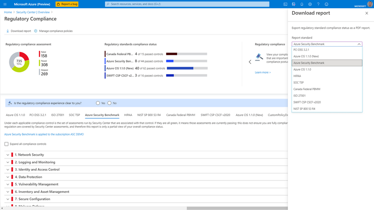Open the notifications bell
Screen dimensions: 374x210
click(x=302, y=4)
